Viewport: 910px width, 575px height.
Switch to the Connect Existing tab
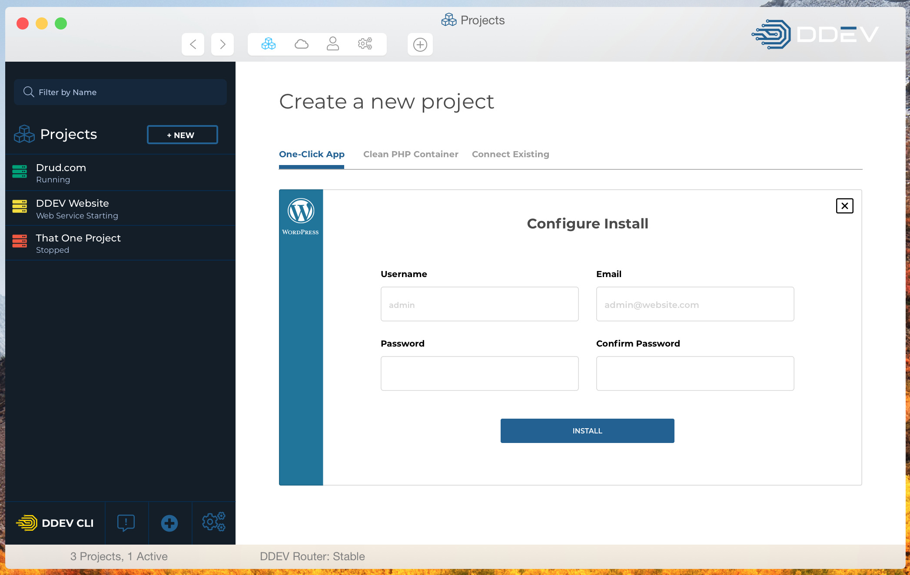click(511, 154)
